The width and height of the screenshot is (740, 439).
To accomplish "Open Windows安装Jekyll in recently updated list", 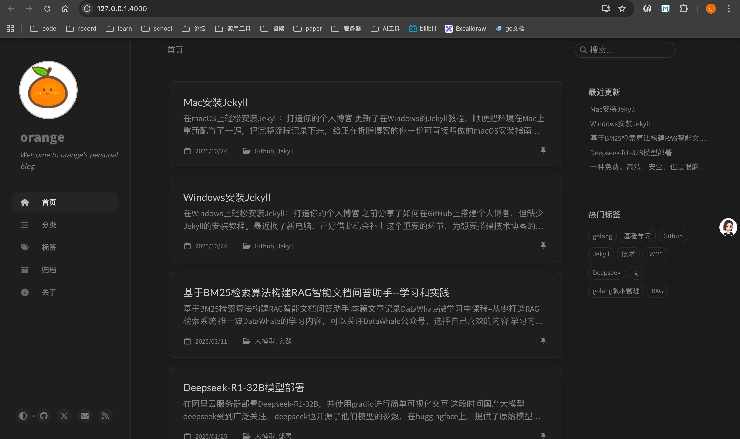I will point(620,124).
